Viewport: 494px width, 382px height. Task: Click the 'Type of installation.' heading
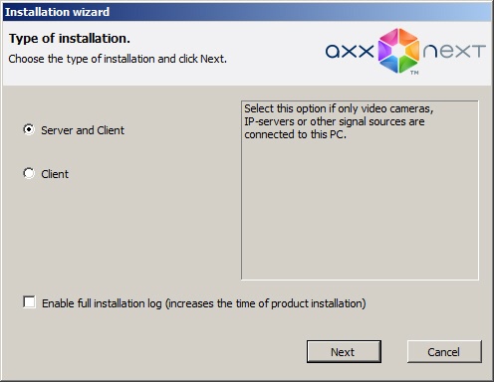70,39
